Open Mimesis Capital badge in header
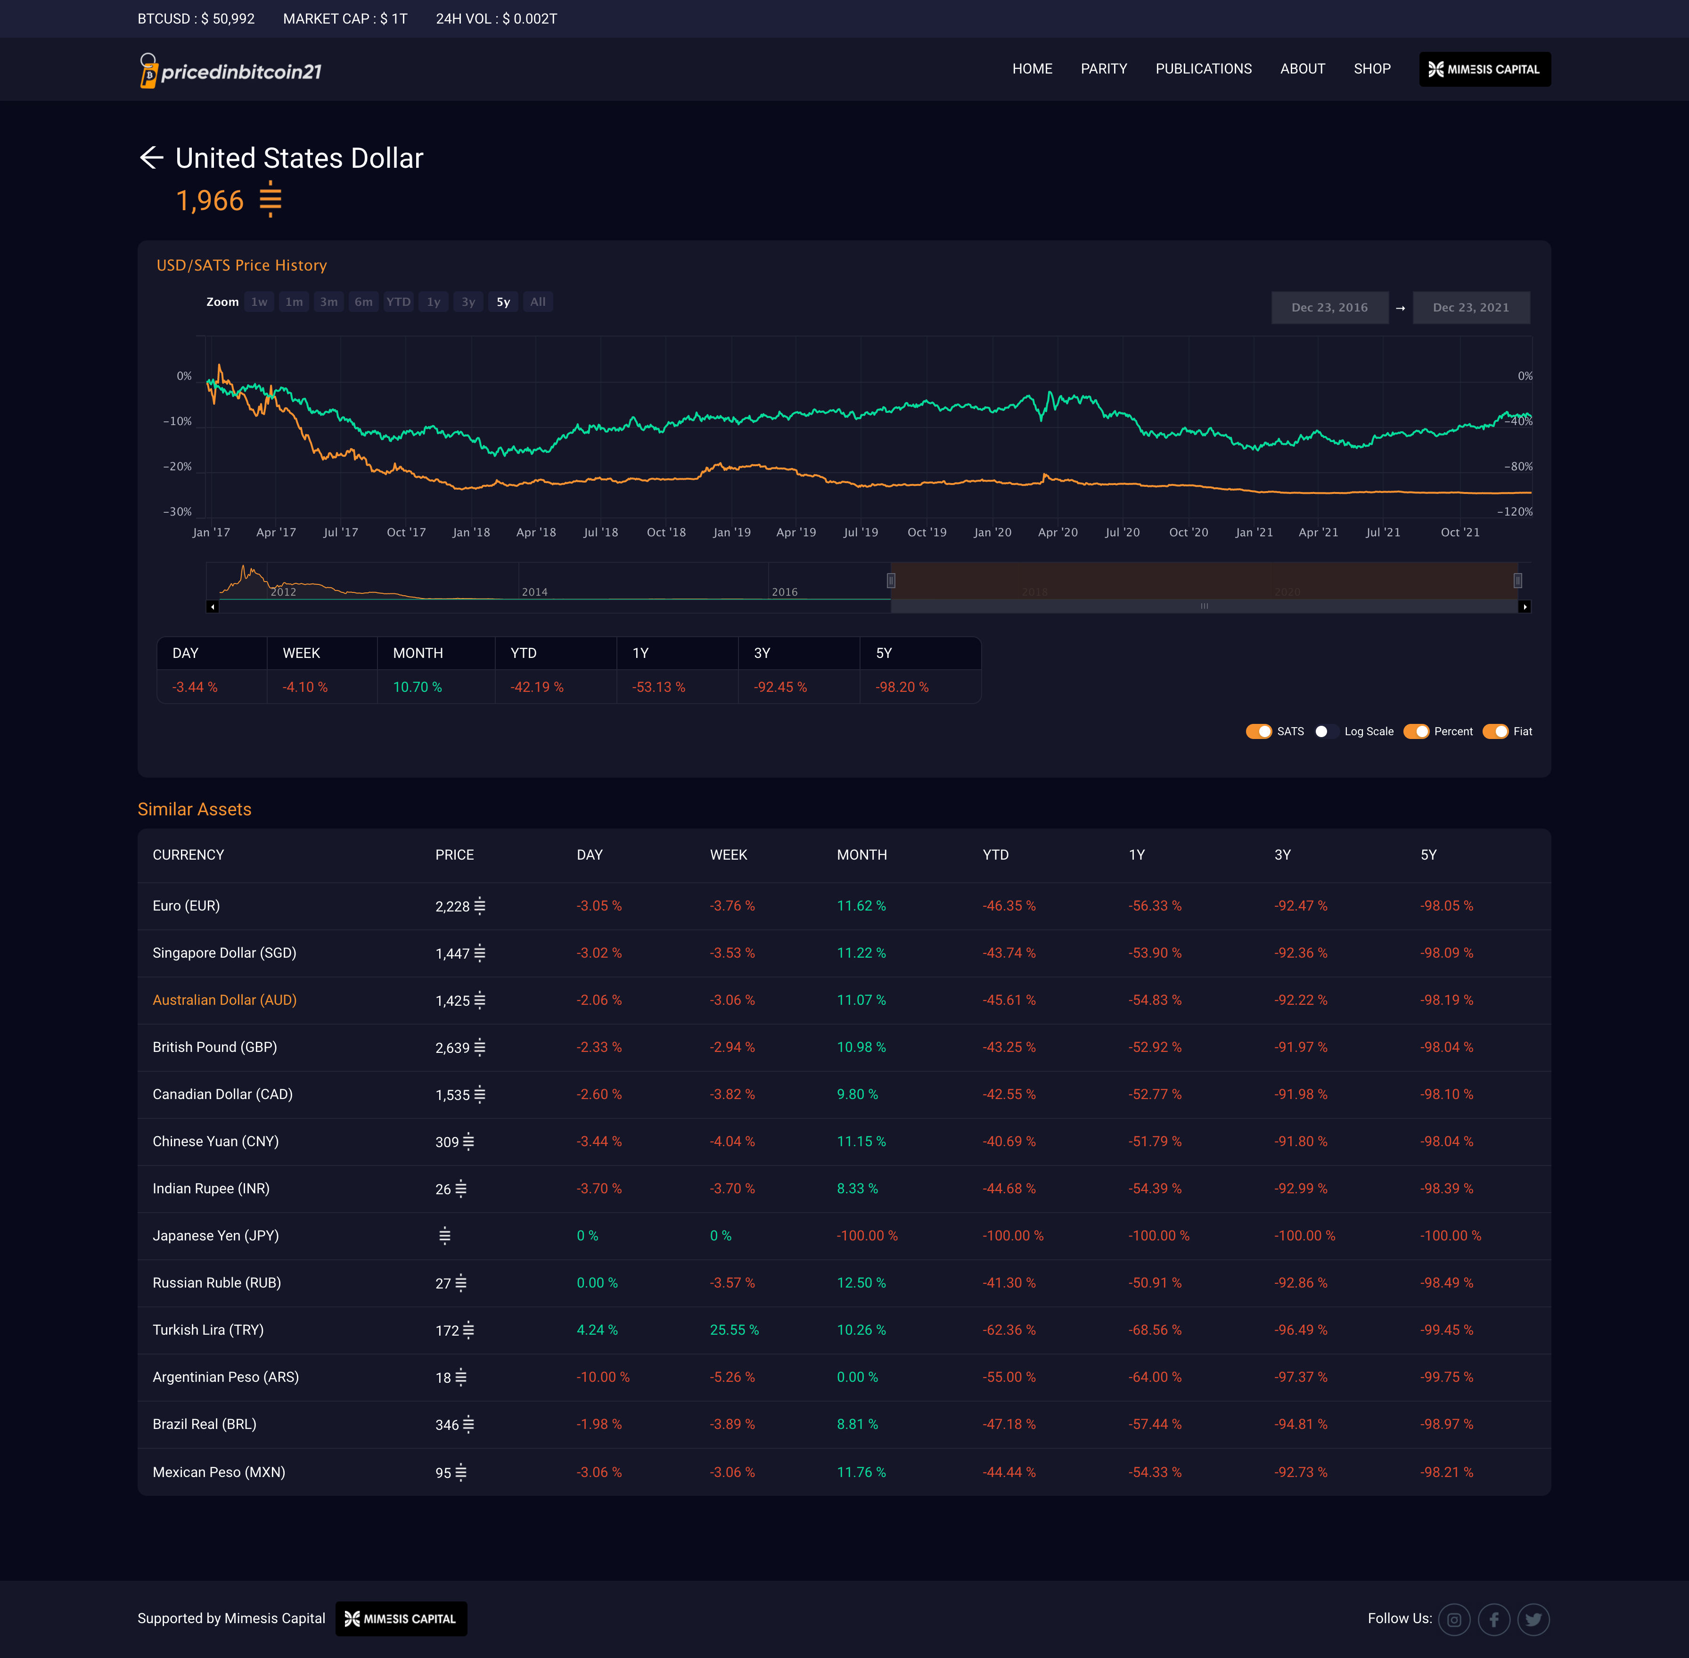 [1484, 69]
